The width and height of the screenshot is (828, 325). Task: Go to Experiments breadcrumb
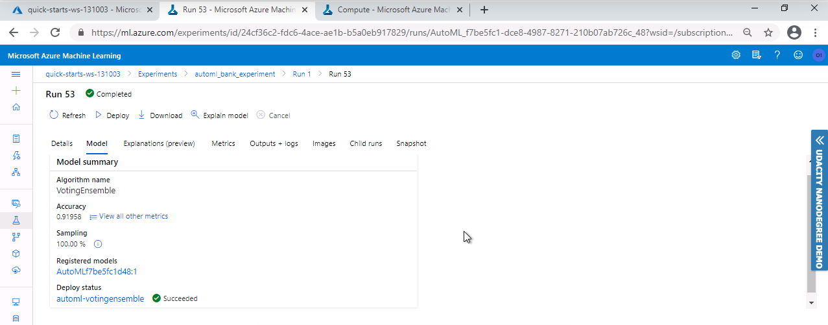point(158,74)
